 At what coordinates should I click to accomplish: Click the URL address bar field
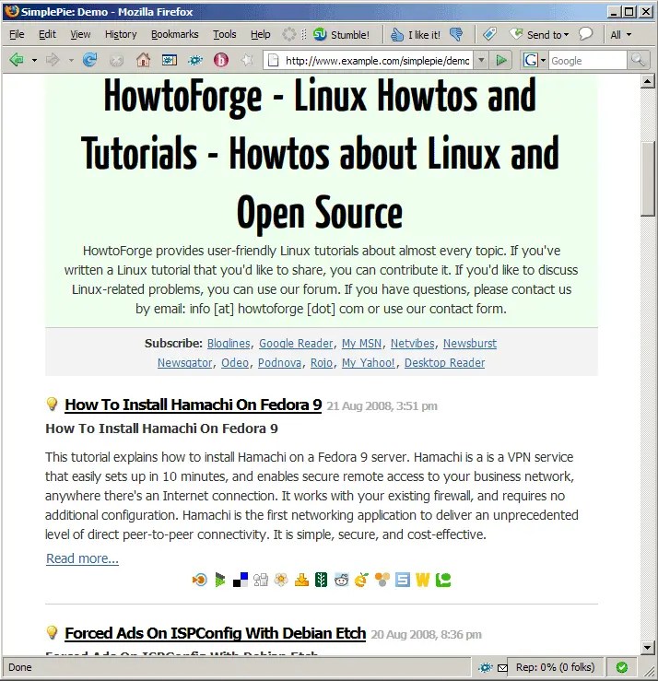[370, 61]
